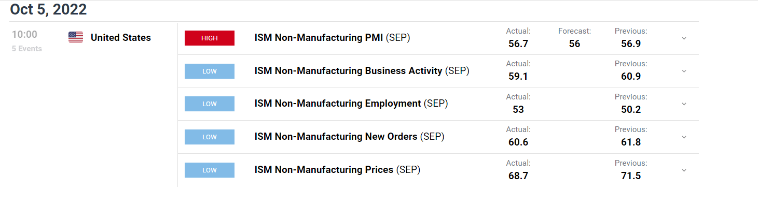Click LOW badge beside New Orders

[x=210, y=137]
